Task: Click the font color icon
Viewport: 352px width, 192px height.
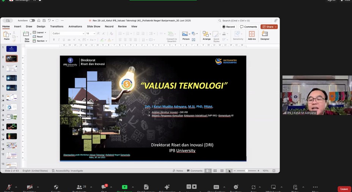Action: (109, 40)
